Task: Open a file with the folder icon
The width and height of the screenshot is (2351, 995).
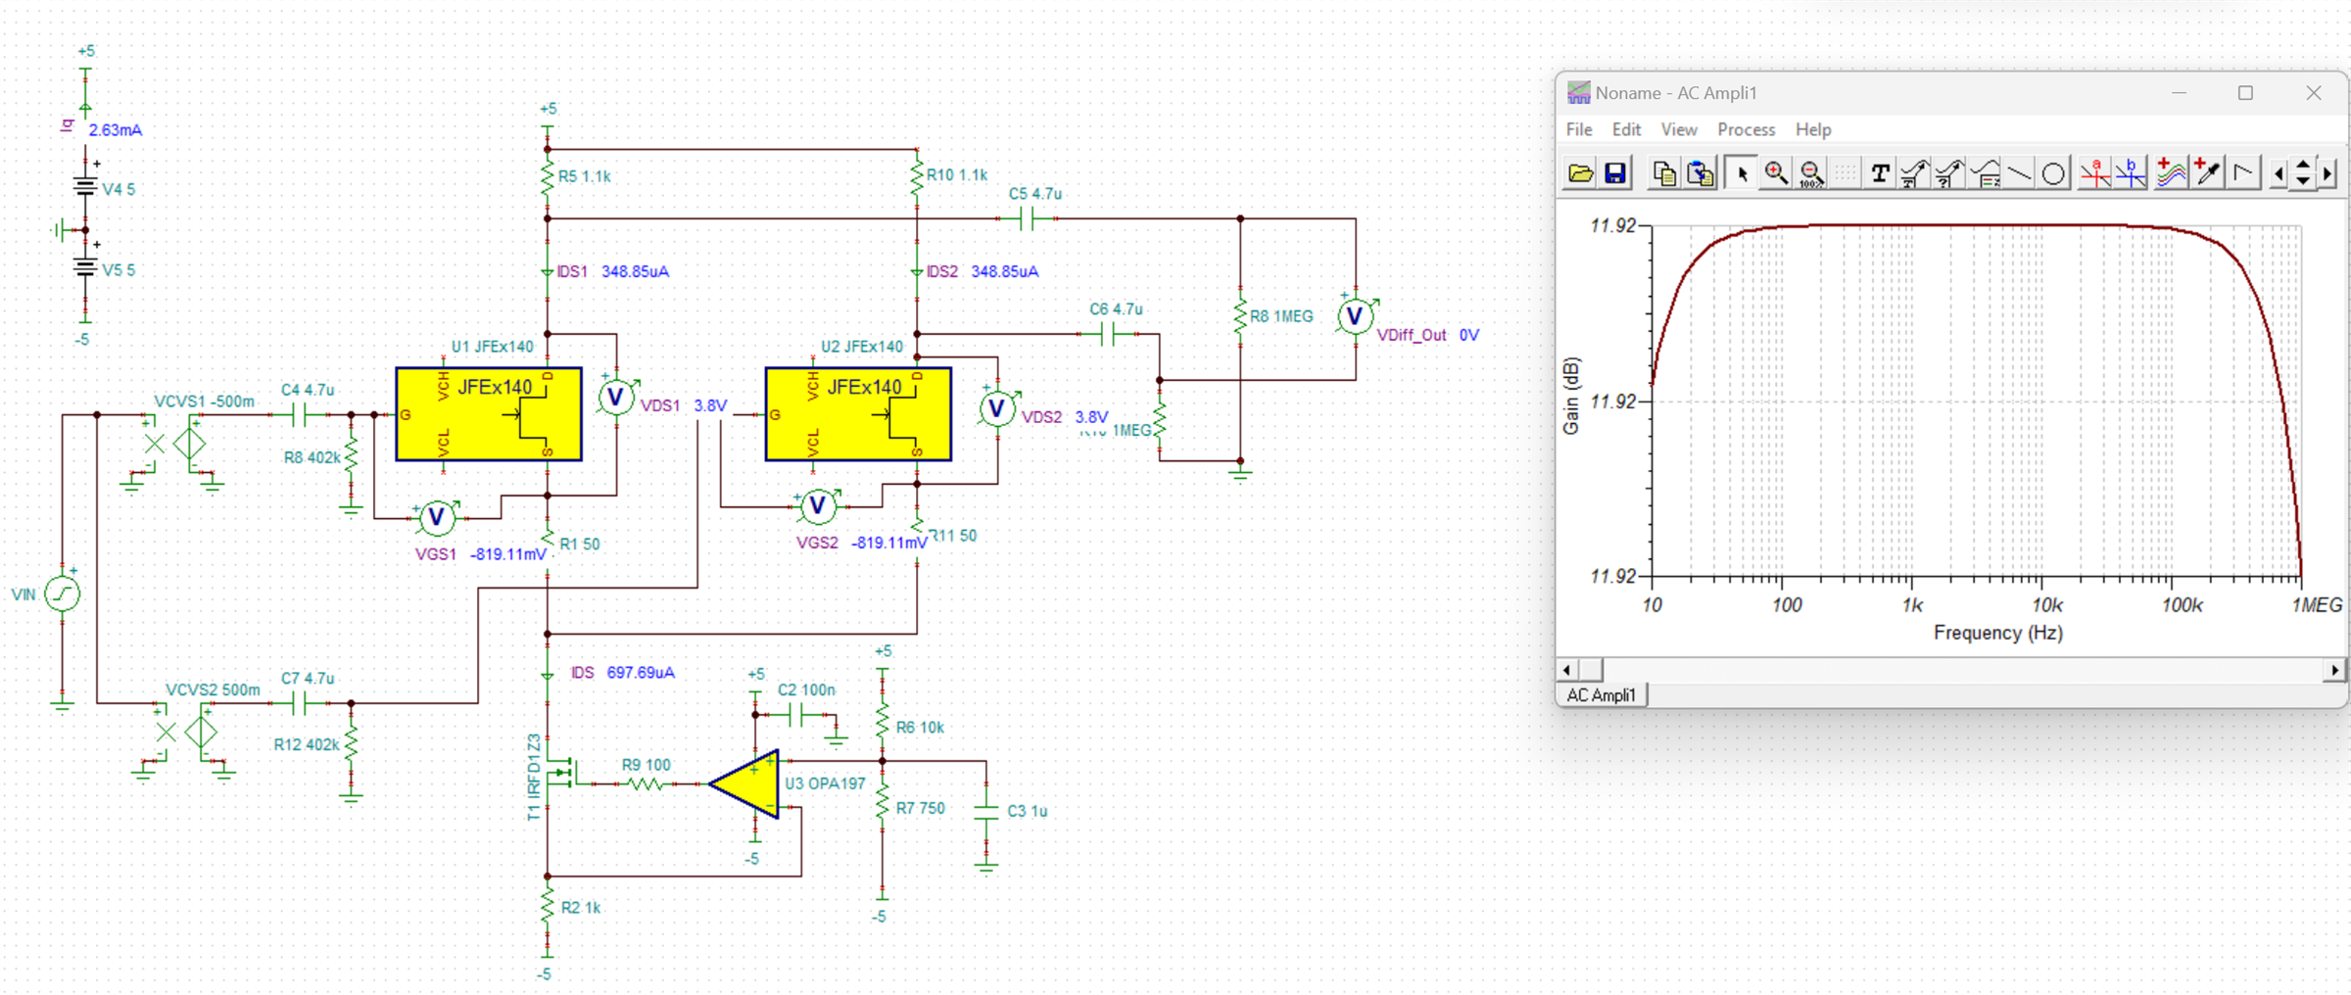Action: pyautogui.click(x=1580, y=173)
